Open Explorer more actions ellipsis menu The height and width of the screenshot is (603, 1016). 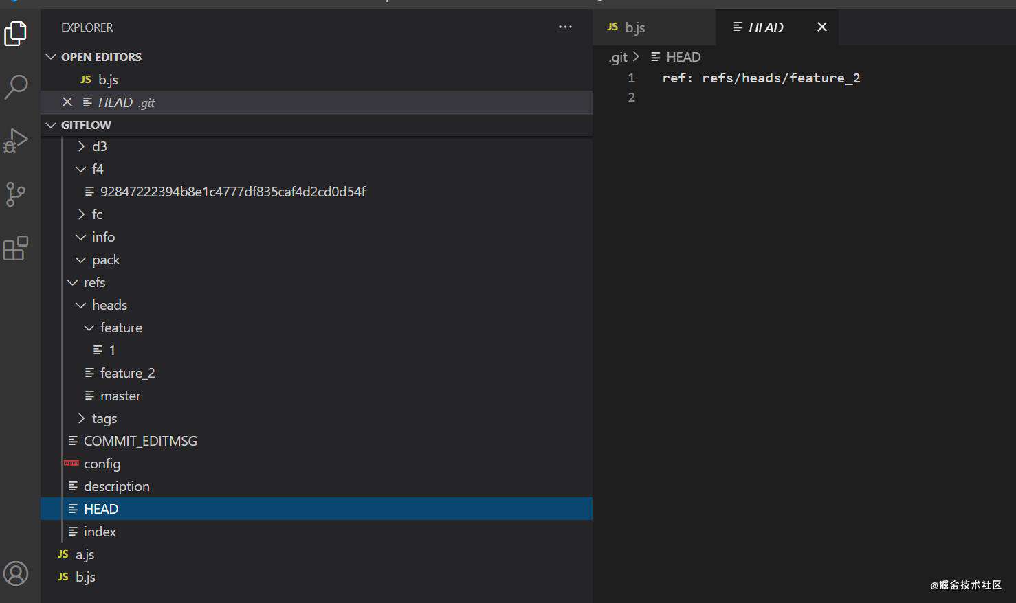[565, 27]
